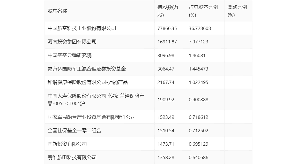Select the percentage 0.712502
297x164 pixels.
[198, 130]
